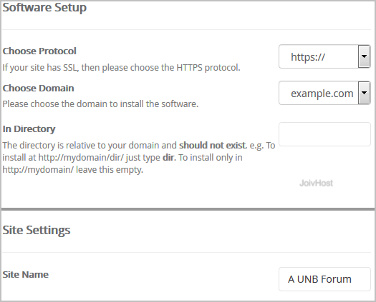376x302 pixels.
Task: Click the bold 'should not exist' text
Action: click(x=213, y=146)
